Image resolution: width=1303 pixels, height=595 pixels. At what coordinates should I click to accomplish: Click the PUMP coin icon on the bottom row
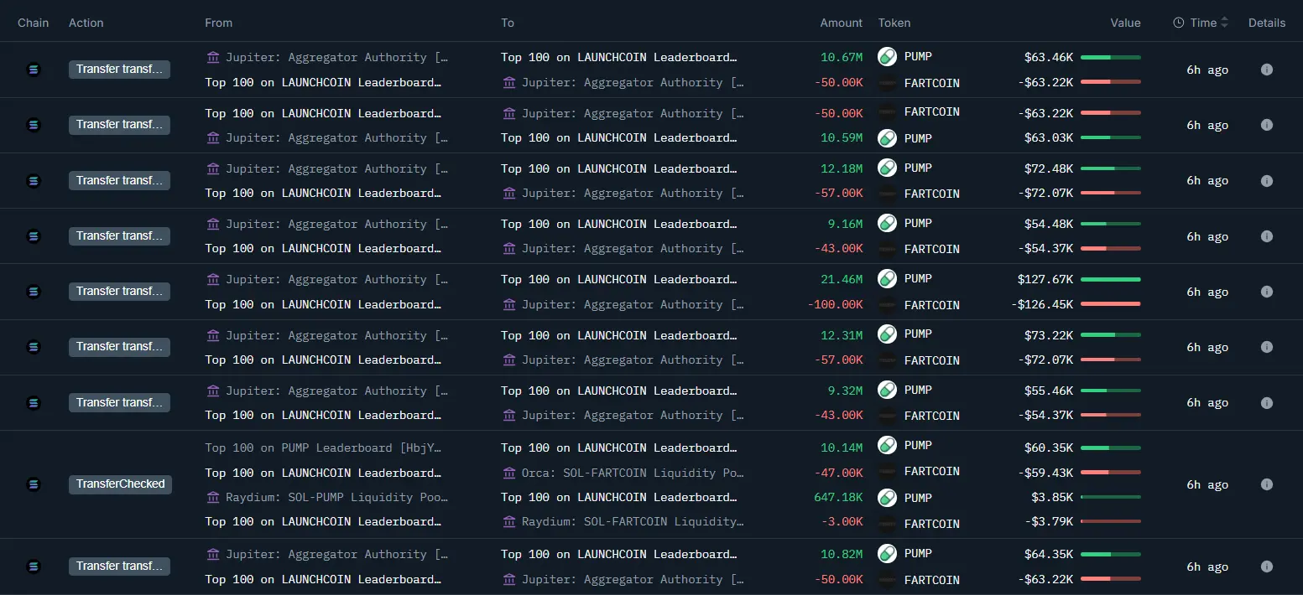click(x=887, y=553)
